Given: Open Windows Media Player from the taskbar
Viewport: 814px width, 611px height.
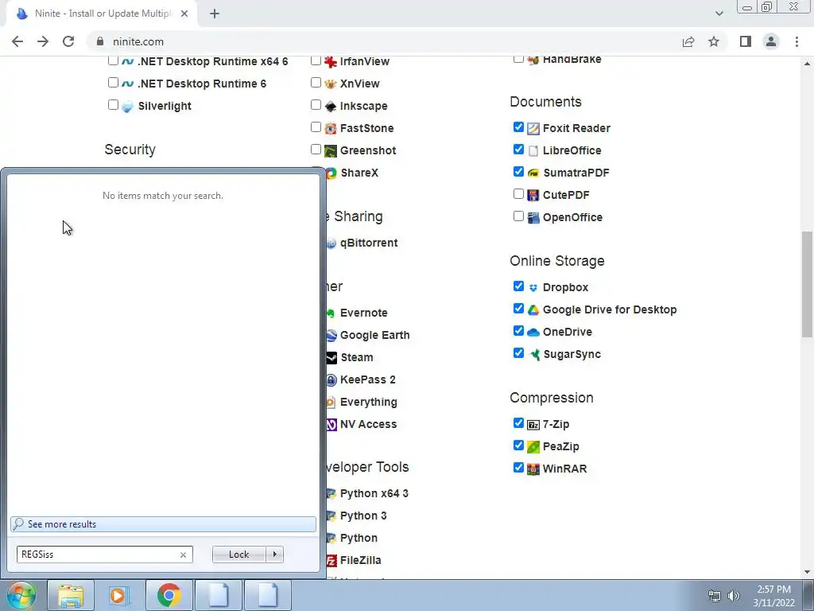Looking at the screenshot, I should coord(119,595).
